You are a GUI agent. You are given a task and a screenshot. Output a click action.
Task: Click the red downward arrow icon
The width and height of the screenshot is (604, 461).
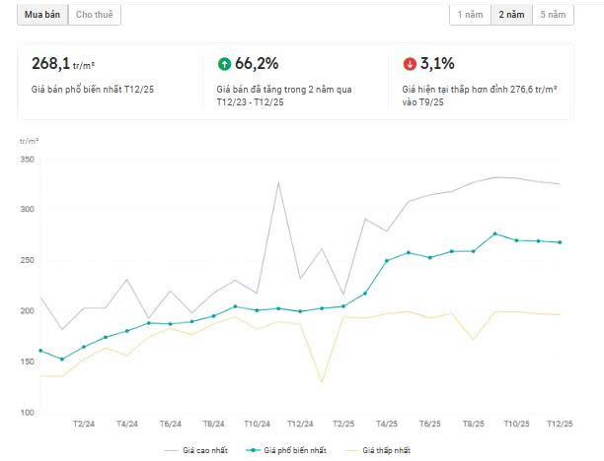coord(410,64)
